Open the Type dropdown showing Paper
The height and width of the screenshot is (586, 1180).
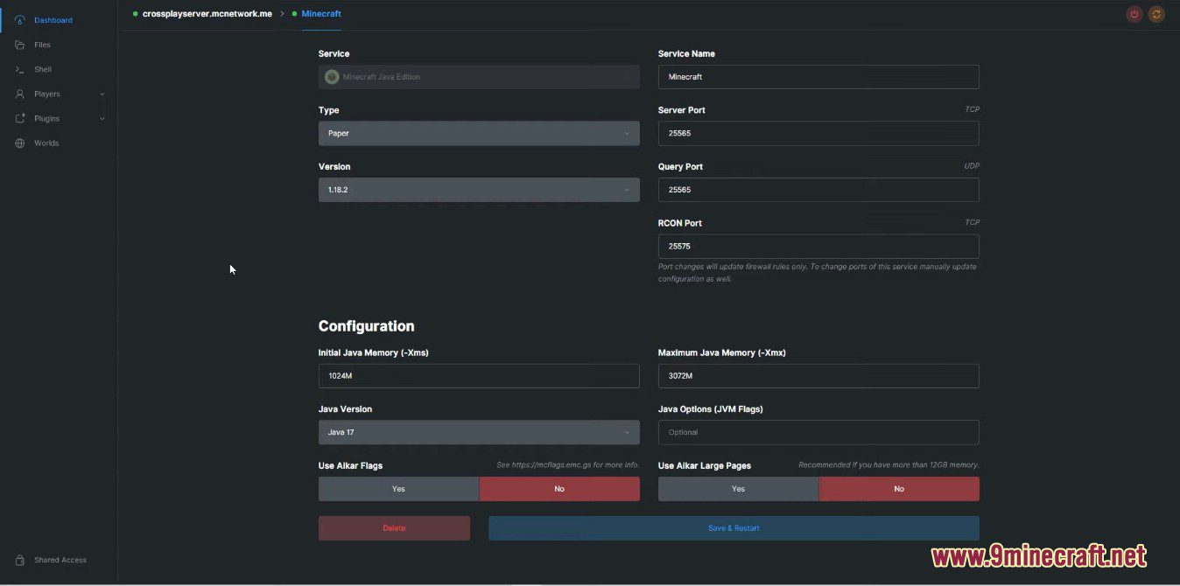[x=479, y=134]
